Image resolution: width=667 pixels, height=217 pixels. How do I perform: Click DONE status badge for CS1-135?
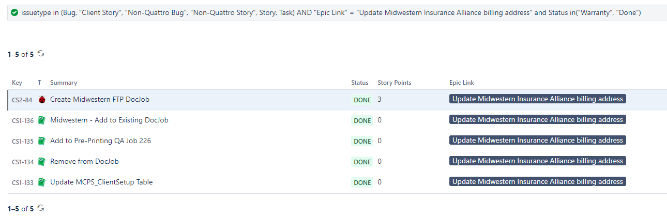coord(362,141)
